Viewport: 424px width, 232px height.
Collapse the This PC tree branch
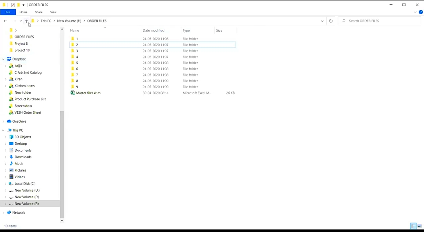[3, 130]
